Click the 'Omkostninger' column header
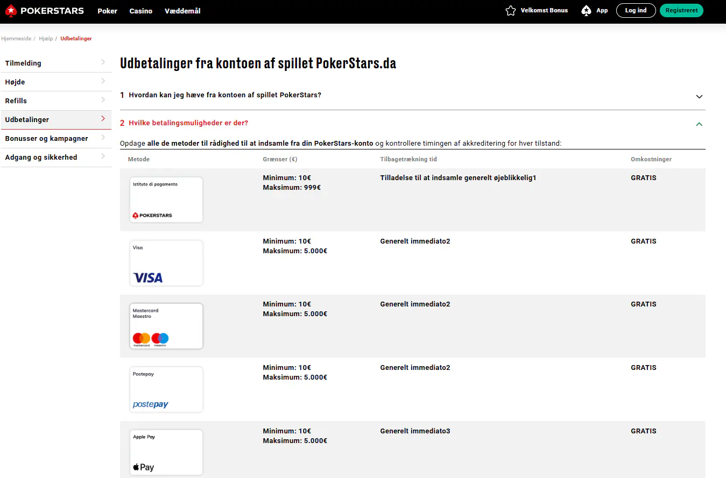 coord(651,159)
